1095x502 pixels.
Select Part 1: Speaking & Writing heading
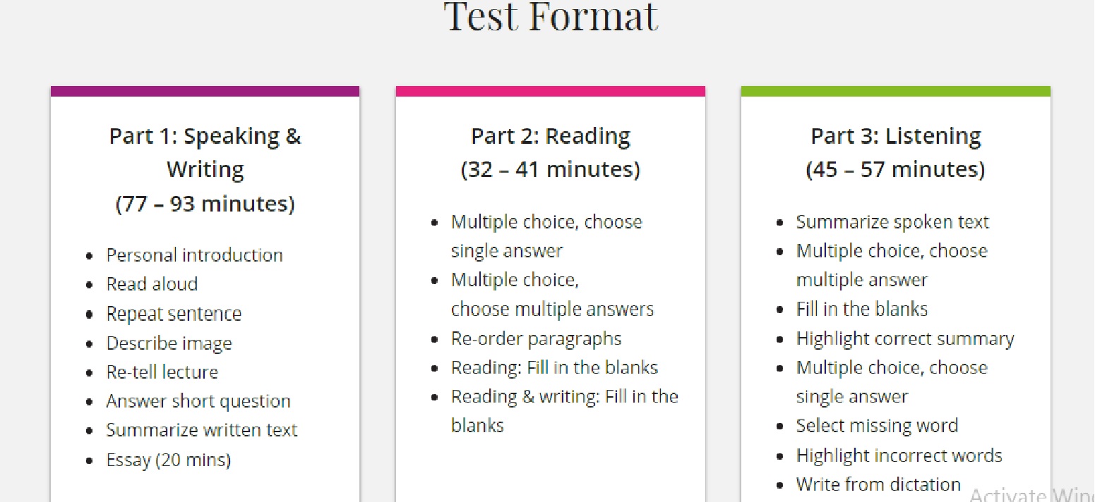pyautogui.click(x=205, y=152)
